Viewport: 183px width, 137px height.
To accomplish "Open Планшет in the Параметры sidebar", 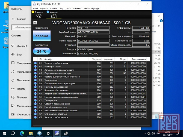I will (20, 97).
